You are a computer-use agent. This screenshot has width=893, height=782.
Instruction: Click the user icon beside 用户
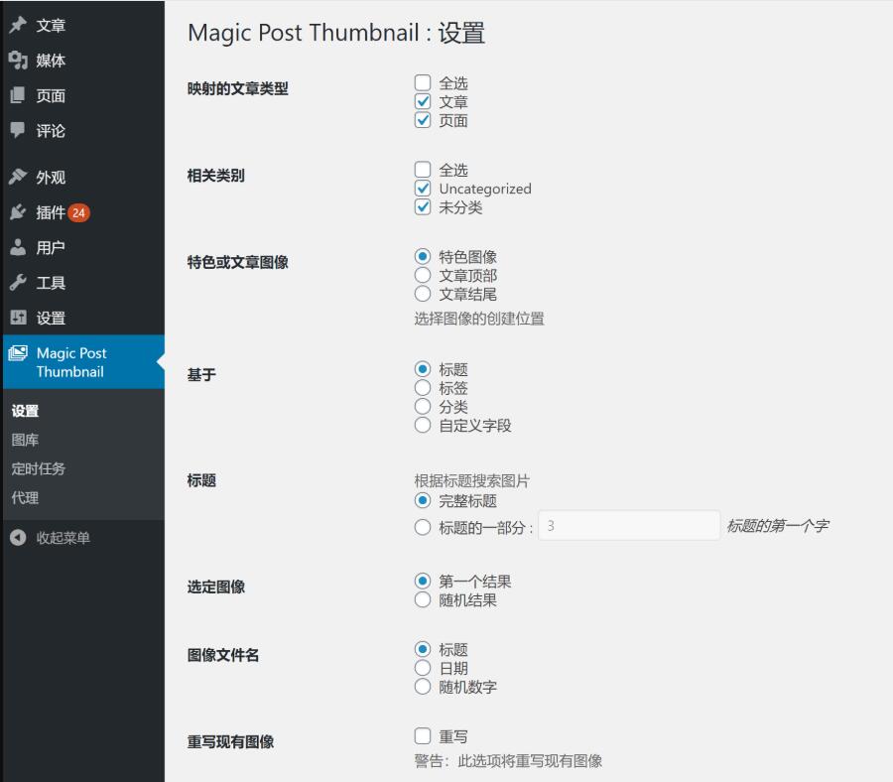(18, 248)
